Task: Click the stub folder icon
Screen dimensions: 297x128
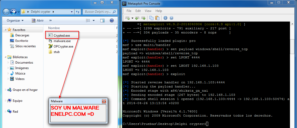Action: pos(50,52)
